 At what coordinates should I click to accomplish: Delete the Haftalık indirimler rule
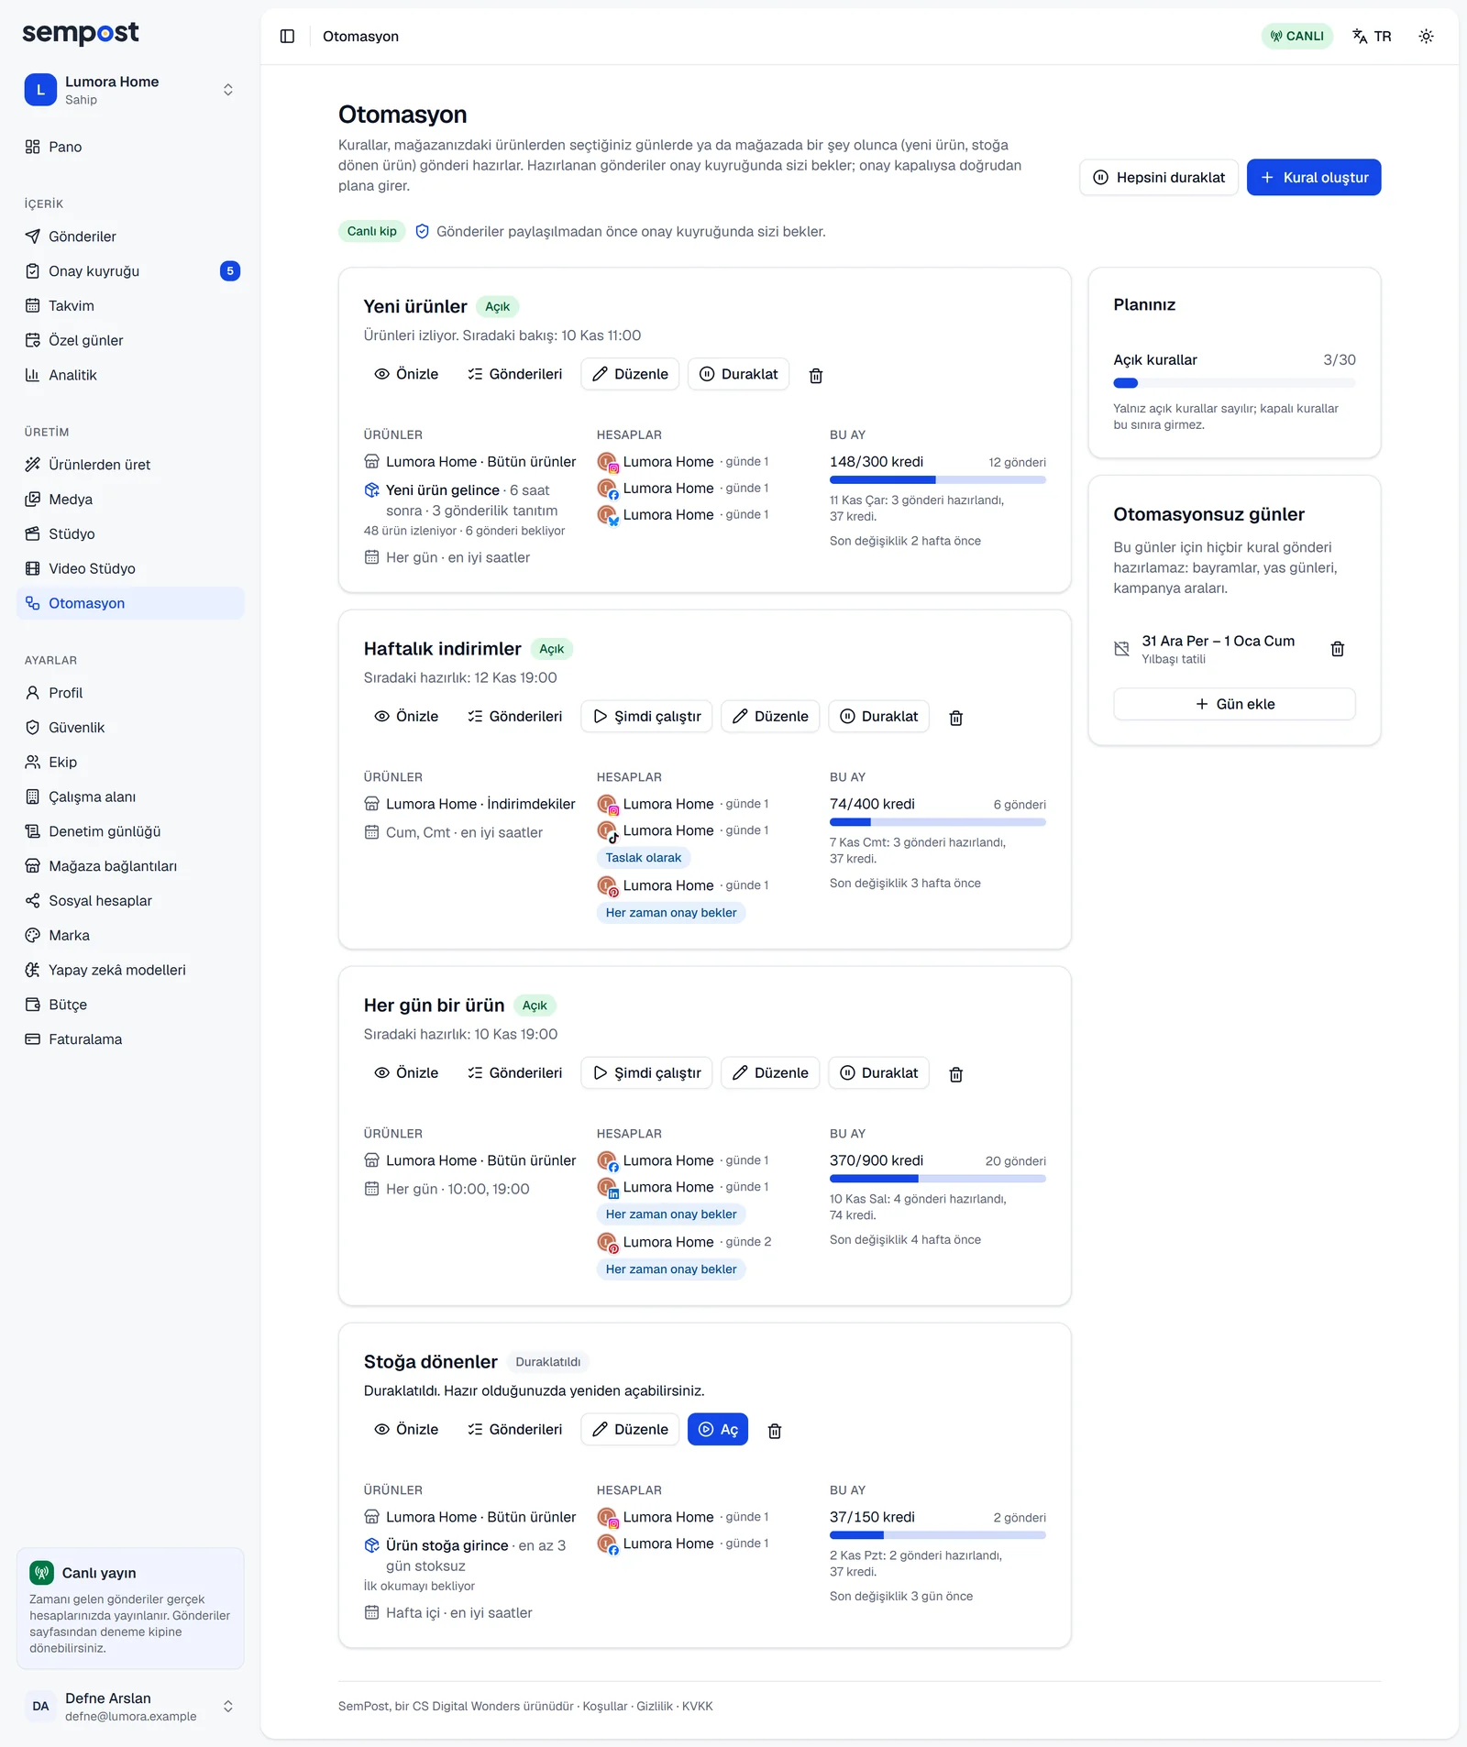click(x=955, y=717)
